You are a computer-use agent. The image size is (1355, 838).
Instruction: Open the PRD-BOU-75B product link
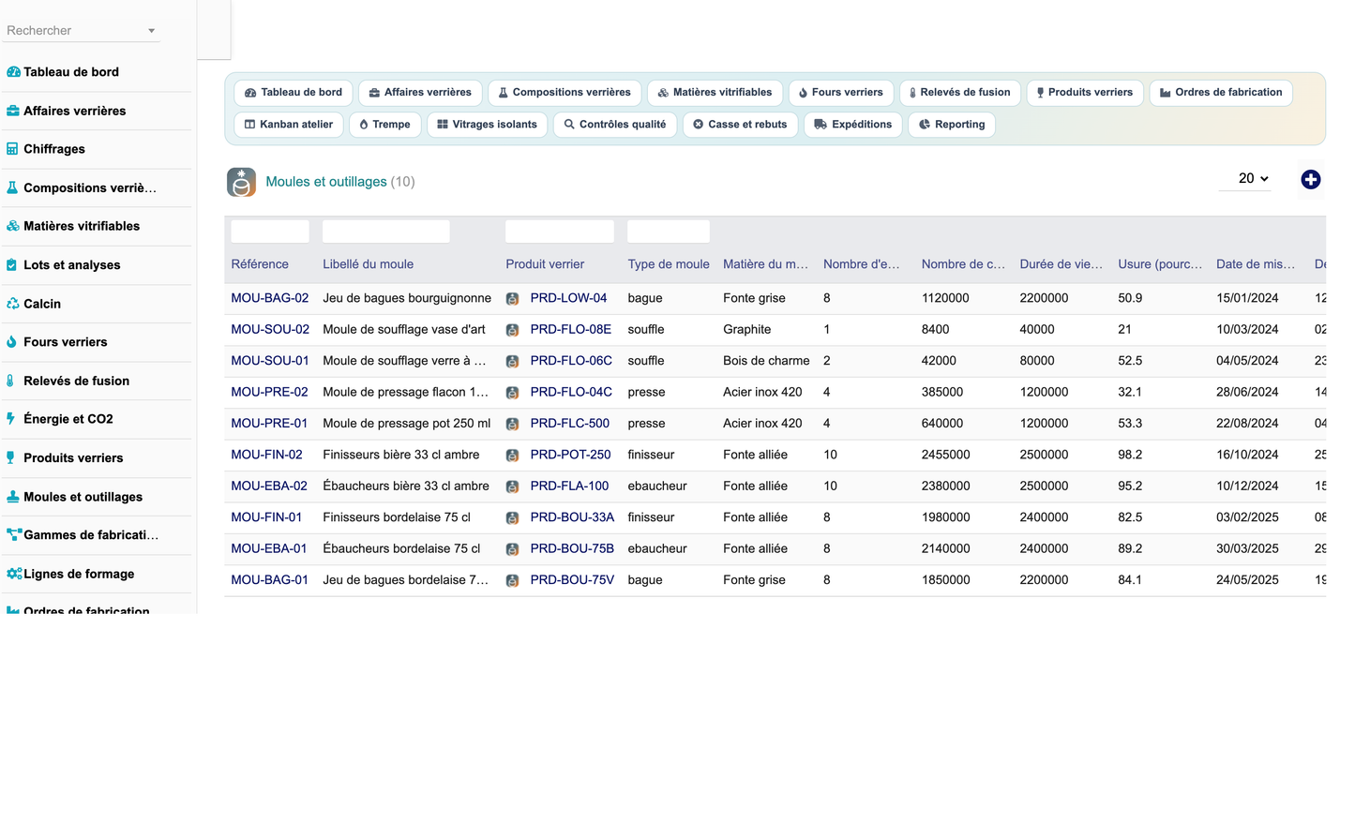tap(572, 548)
